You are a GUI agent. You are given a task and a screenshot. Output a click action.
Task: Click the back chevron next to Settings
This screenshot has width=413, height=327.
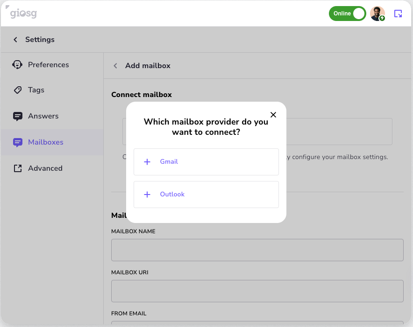tap(15, 40)
